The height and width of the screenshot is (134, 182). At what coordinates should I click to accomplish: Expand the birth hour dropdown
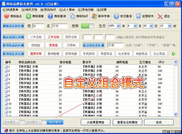coord(170,26)
